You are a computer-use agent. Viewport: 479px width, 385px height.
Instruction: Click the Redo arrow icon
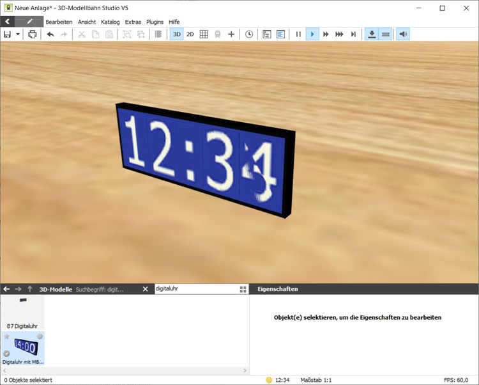pyautogui.click(x=64, y=35)
